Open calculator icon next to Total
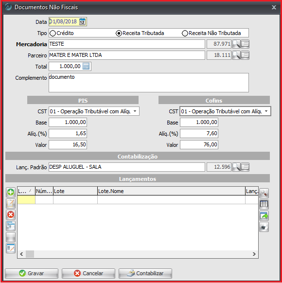The height and width of the screenshot is (283, 282). (86, 66)
